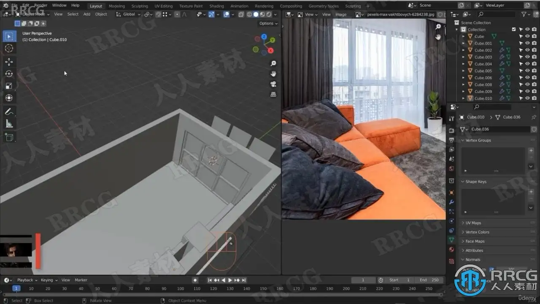This screenshot has width=540, height=304.
Task: Open Object Data properties green triangle icon
Action: click(451, 240)
